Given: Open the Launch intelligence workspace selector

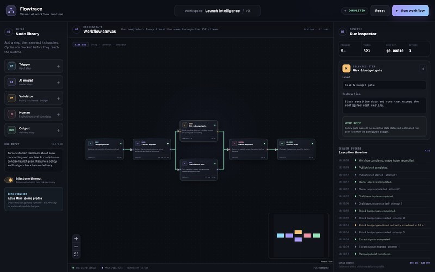Looking at the screenshot, I should 217,11.
